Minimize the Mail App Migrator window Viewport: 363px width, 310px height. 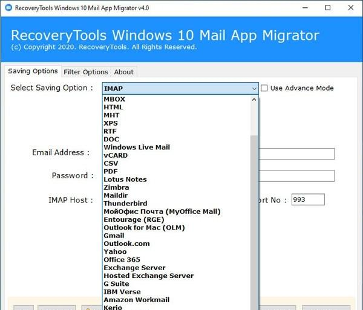(x=305, y=8)
